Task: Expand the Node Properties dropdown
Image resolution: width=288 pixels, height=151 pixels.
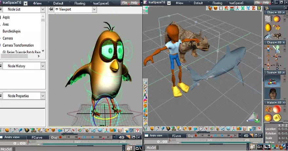Action: pos(43,96)
